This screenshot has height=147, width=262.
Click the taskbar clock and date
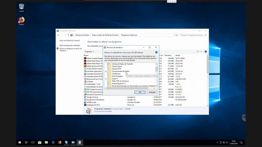coord(234,143)
